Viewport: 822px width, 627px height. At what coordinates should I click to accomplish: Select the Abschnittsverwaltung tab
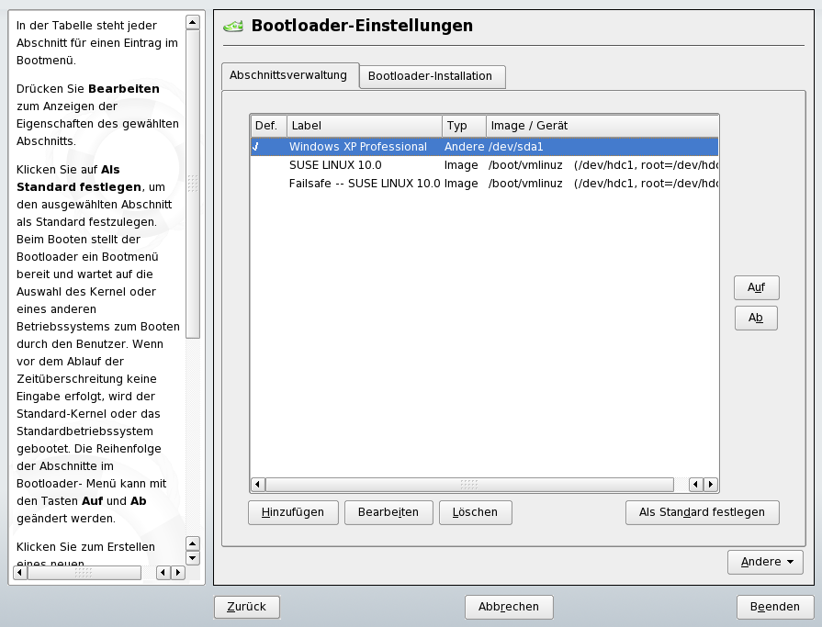(288, 75)
